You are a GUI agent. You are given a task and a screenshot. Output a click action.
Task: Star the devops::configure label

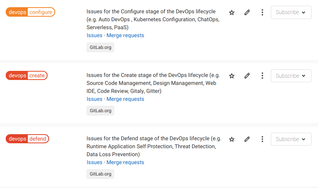(232, 13)
